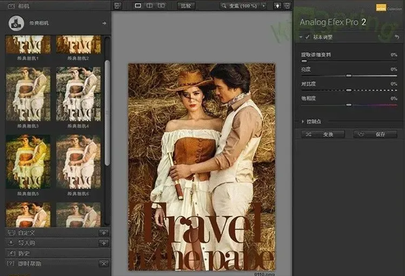Adjust the 亮度 brightness slider handle

[x=349, y=76]
